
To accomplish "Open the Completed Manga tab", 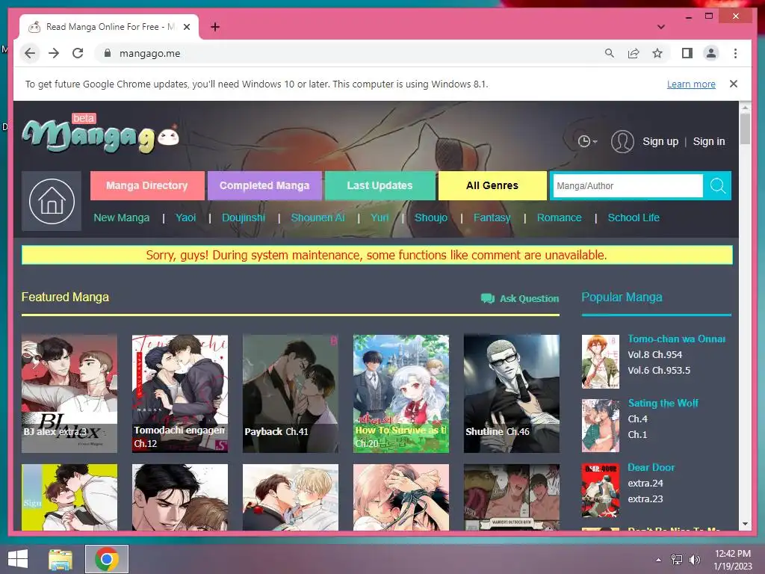I will click(x=264, y=185).
